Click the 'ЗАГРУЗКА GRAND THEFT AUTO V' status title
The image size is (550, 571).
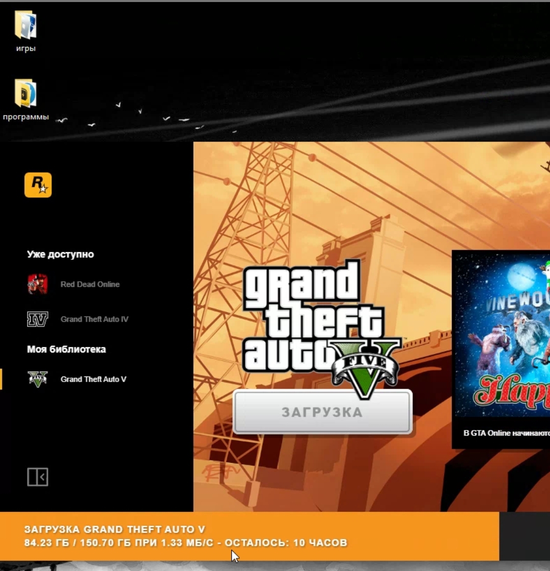[115, 529]
